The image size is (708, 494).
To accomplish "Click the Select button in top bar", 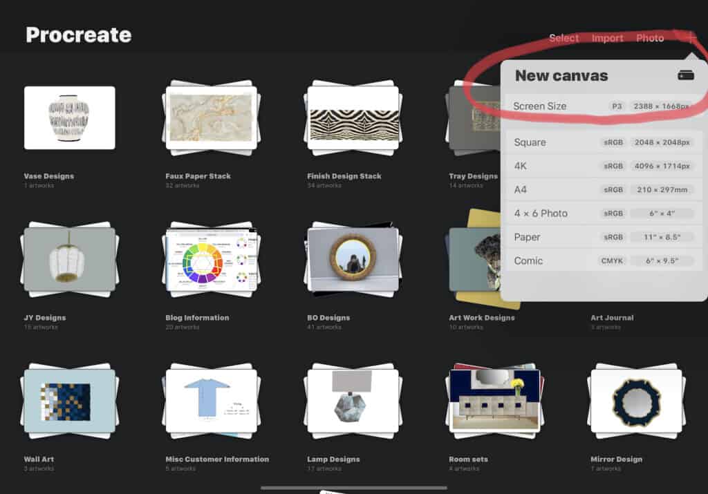I will (x=563, y=38).
